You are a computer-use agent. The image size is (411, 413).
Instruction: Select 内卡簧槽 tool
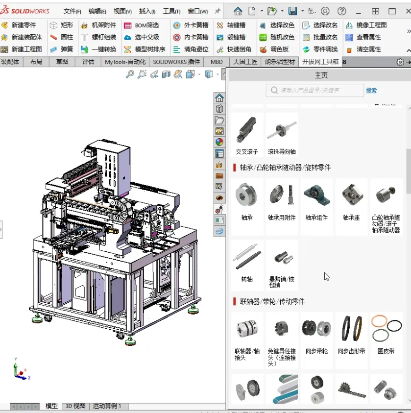pos(191,37)
